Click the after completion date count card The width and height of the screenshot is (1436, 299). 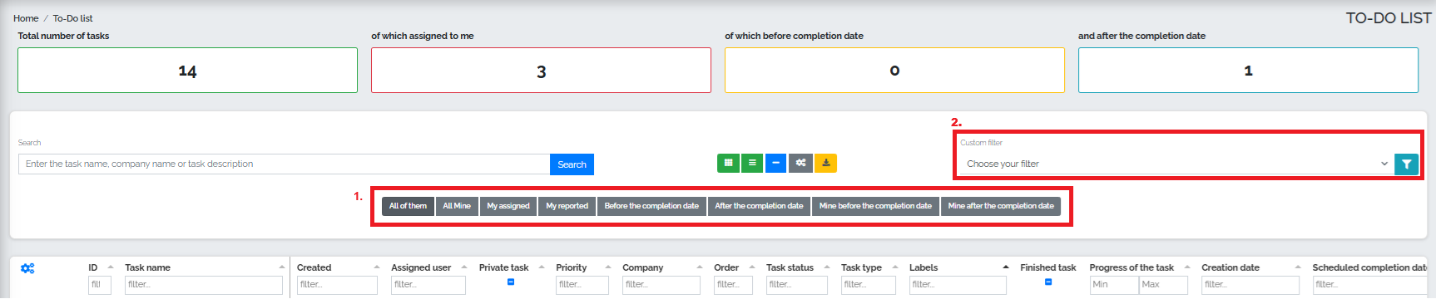click(x=1248, y=71)
